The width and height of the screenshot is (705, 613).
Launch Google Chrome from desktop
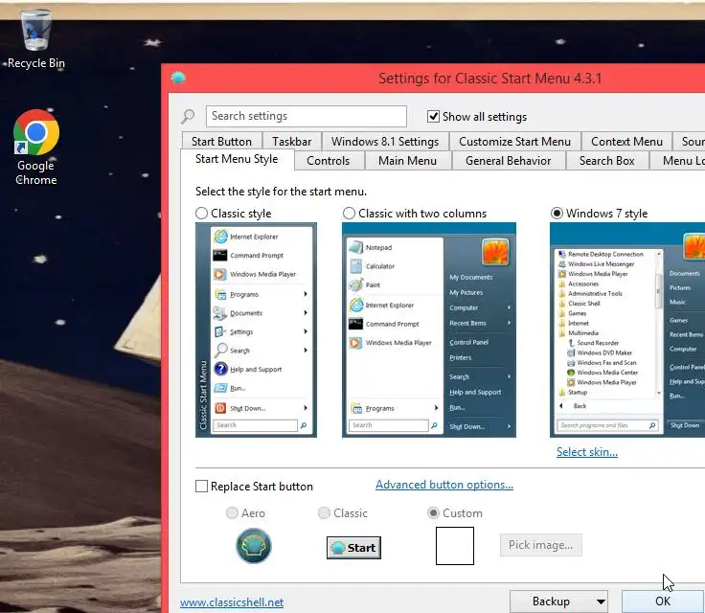coord(36,148)
